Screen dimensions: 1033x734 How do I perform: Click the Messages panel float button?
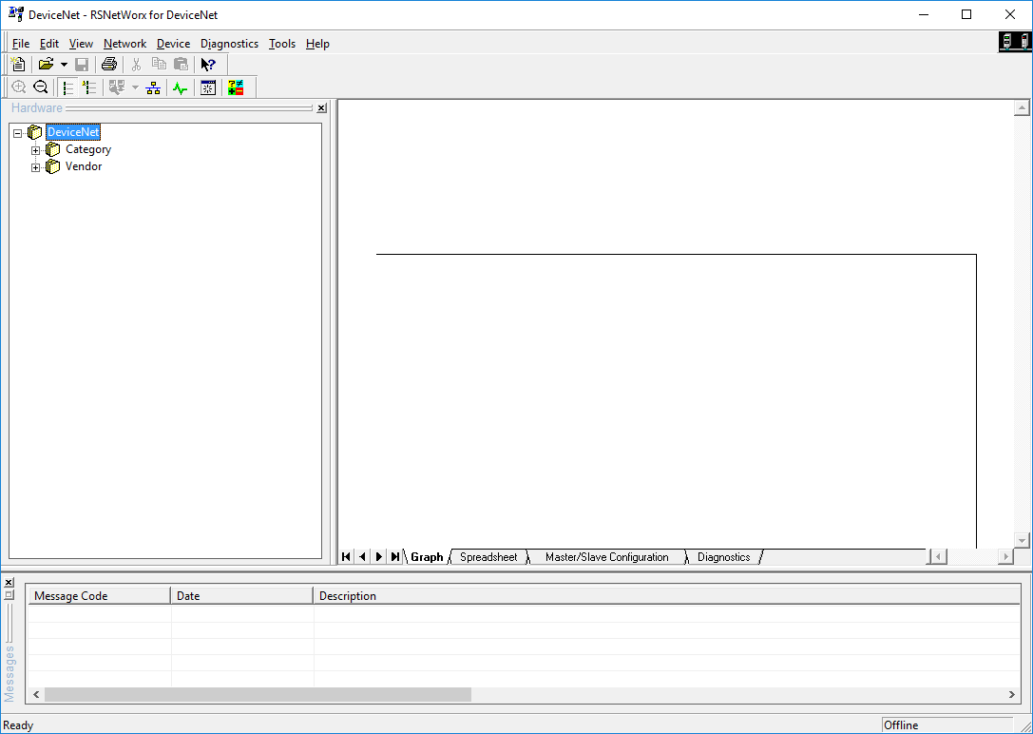tap(9, 594)
